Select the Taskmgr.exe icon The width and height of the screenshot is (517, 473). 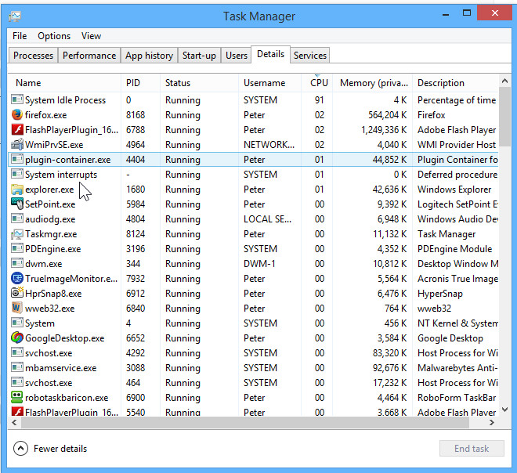point(17,234)
